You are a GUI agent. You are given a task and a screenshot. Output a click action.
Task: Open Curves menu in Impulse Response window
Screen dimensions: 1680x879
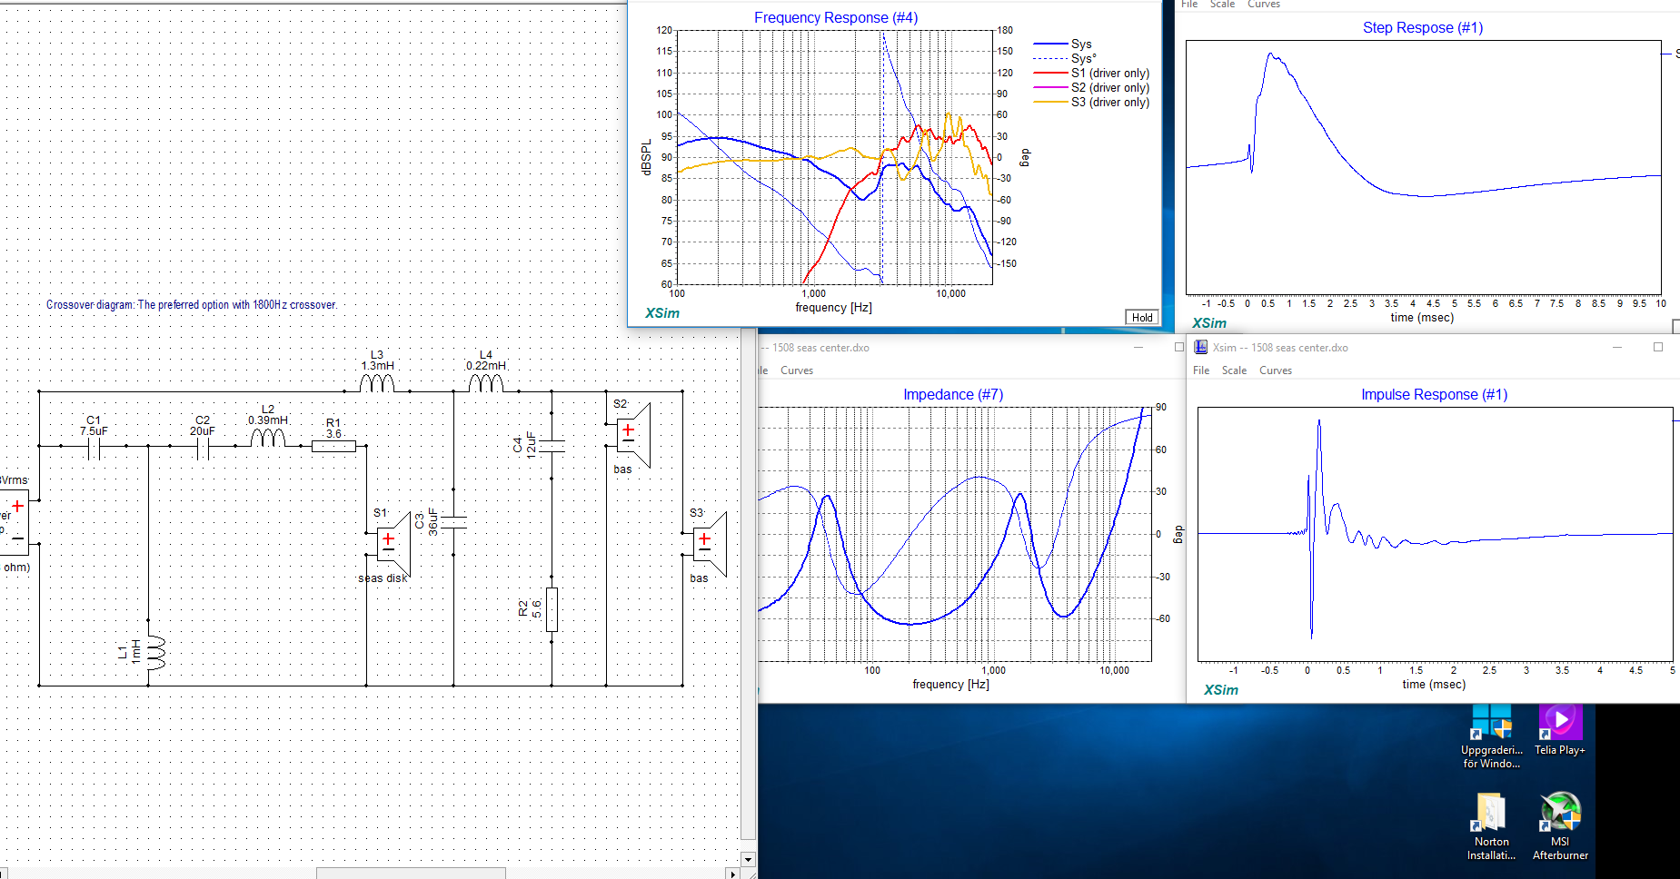pos(1275,370)
